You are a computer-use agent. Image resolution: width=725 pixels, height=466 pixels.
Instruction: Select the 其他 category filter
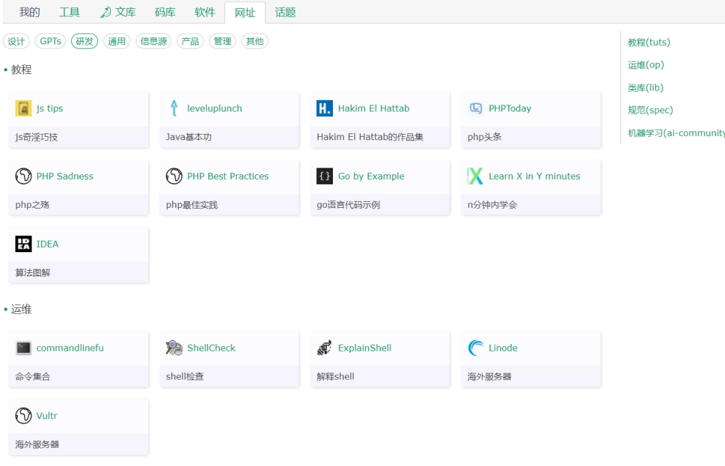pos(255,42)
